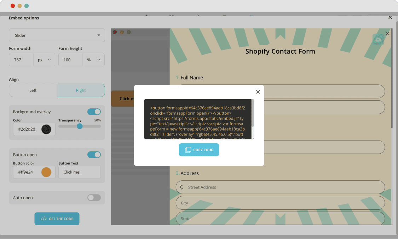This screenshot has height=239, width=398.
Task: Open the px width unit dropdown
Action: click(x=44, y=60)
